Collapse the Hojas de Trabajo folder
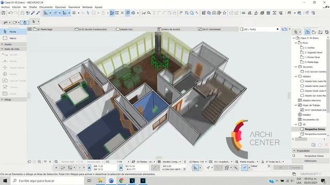 296,105
